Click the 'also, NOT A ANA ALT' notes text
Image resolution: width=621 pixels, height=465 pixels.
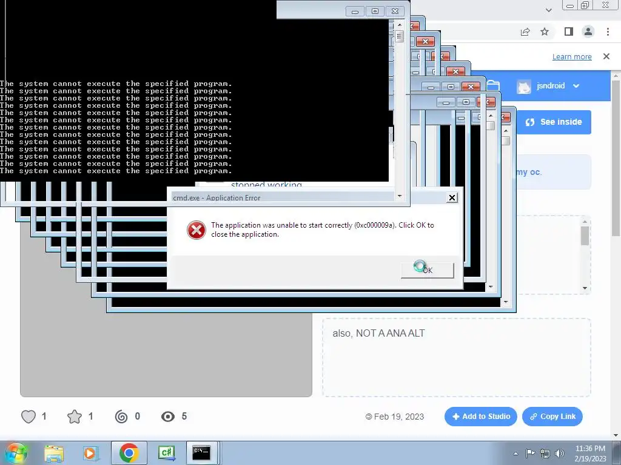tap(378, 334)
